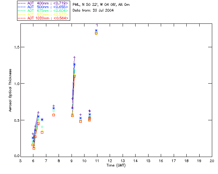218x174 pixels.
Task: Click the x-axis label '16'
Action: 161,161
